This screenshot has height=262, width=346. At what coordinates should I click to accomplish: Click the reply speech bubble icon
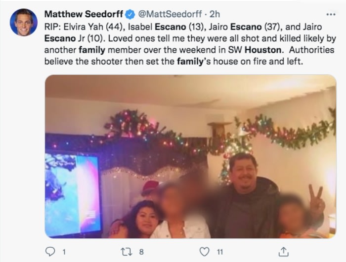(x=50, y=252)
